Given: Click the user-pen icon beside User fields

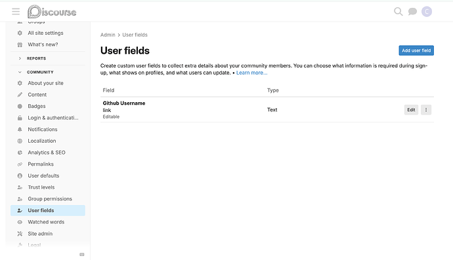Looking at the screenshot, I should tap(20, 210).
